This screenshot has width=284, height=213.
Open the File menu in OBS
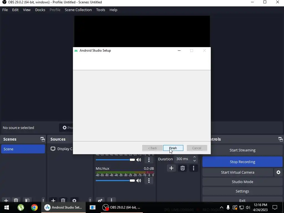5,10
